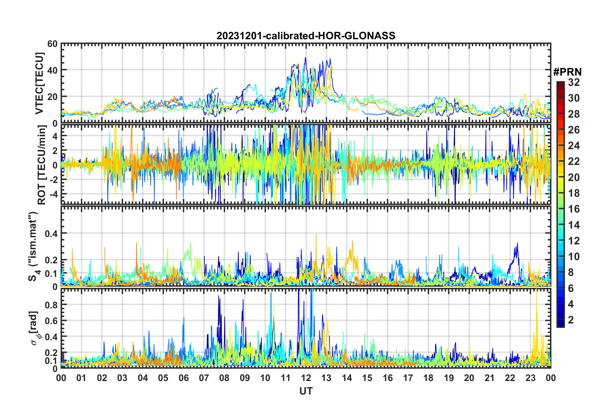Click inside the S4 line plot panel
This screenshot has height=409, width=612.
[x=306, y=246]
